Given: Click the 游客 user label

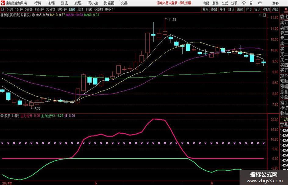Looking at the screenshot, I should point(275,3).
